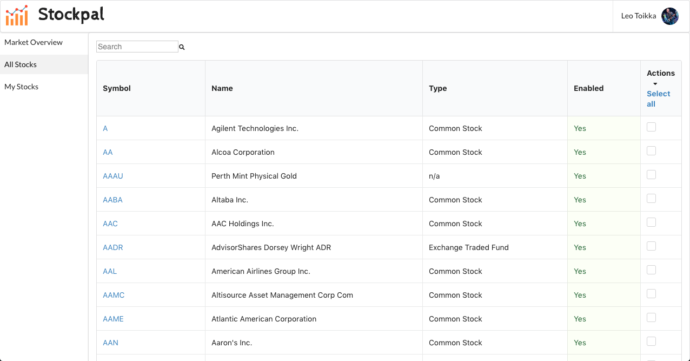Go to Market Overview

pos(34,42)
